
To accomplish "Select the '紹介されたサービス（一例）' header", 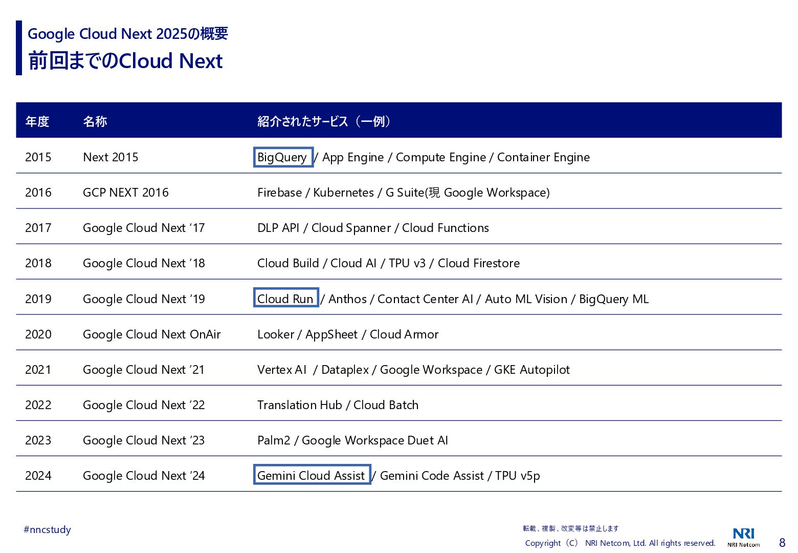I will pyautogui.click(x=324, y=121).
